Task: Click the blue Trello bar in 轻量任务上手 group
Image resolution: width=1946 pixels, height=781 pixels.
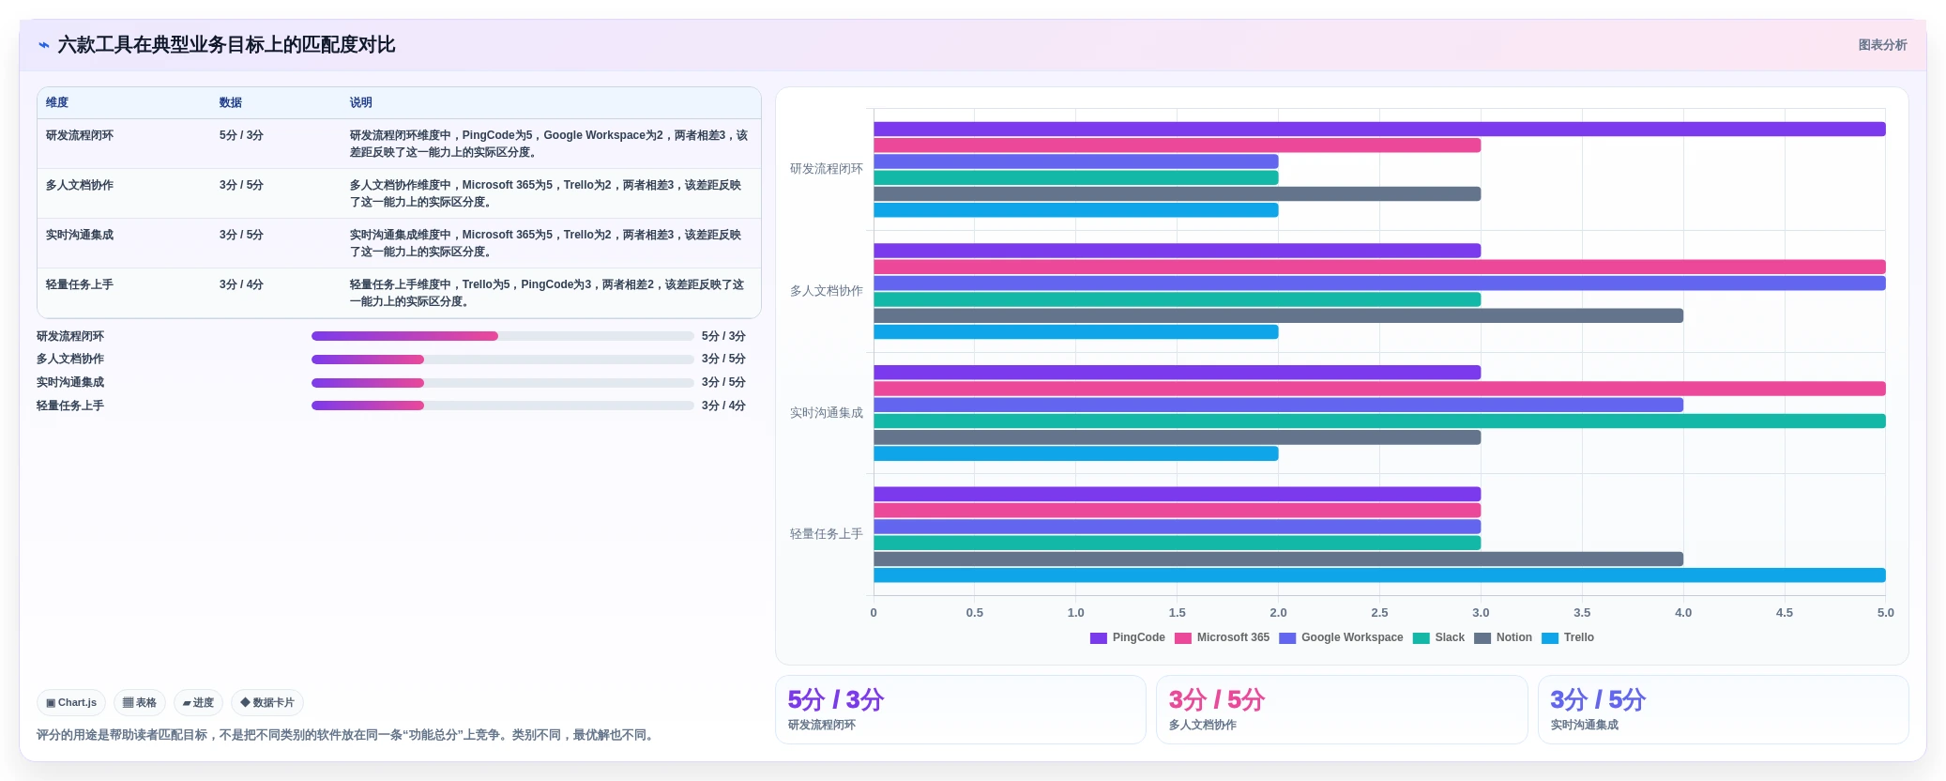Action: [x=1379, y=575]
